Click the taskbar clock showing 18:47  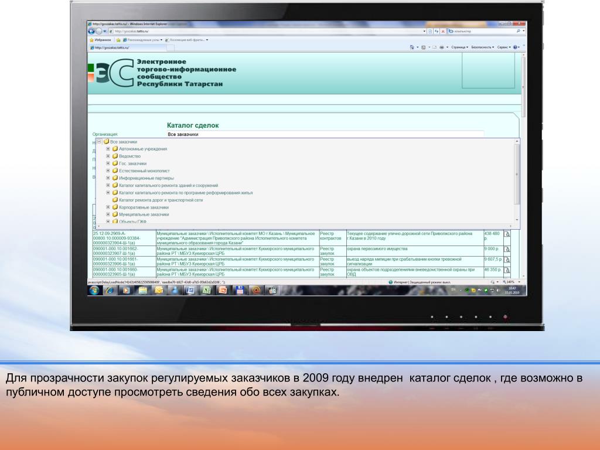pos(512,291)
